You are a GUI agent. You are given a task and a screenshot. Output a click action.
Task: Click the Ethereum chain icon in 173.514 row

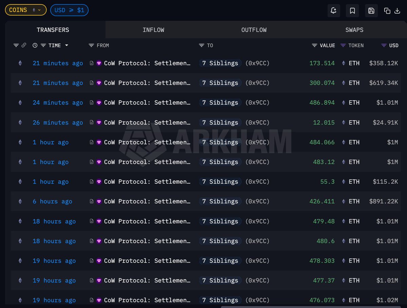[20, 63]
